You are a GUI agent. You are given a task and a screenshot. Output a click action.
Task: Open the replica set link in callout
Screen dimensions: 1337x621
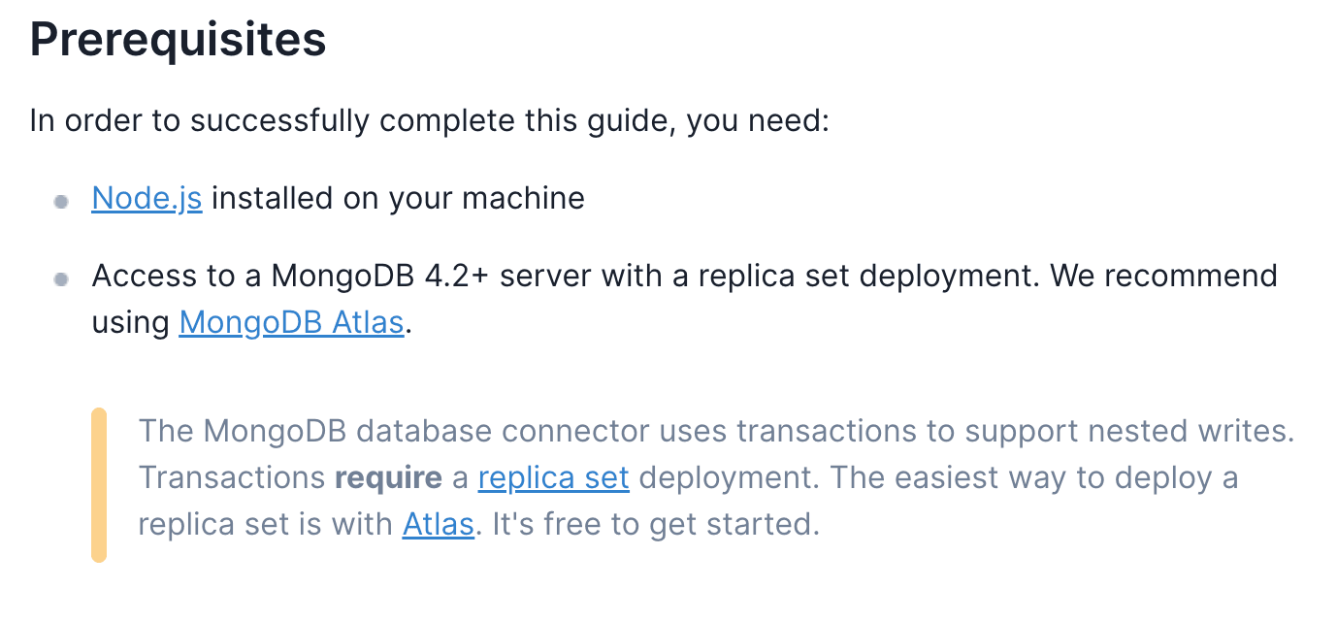point(553,478)
